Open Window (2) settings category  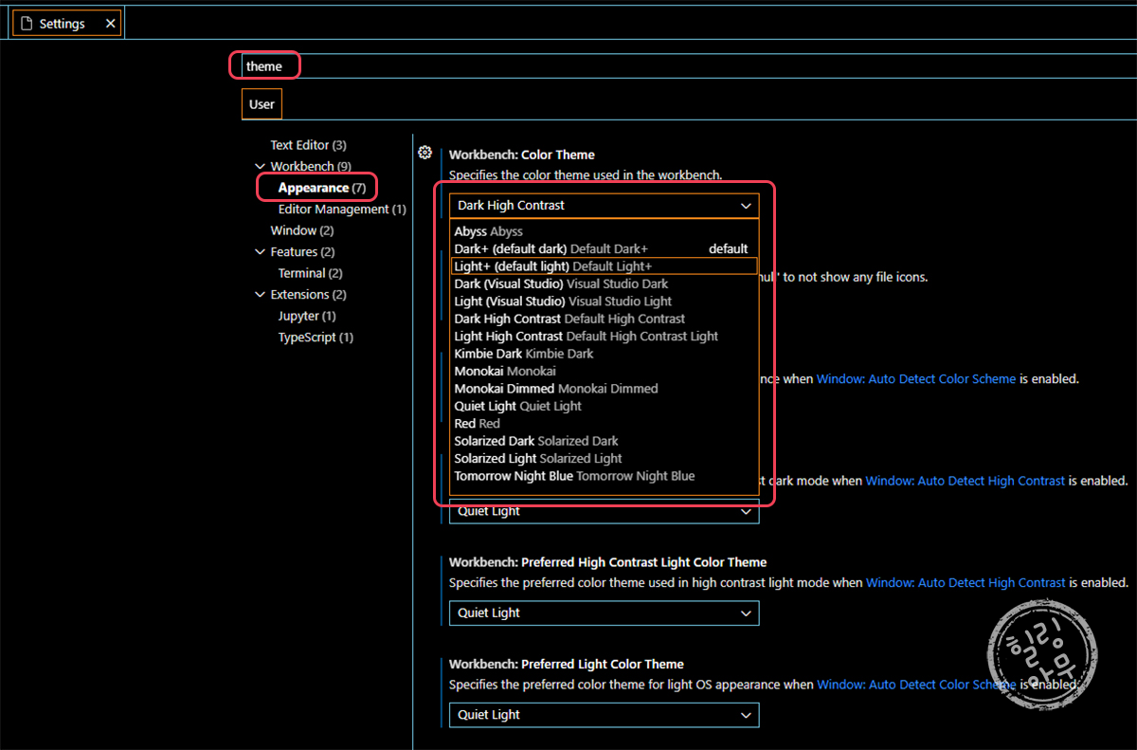[301, 230]
